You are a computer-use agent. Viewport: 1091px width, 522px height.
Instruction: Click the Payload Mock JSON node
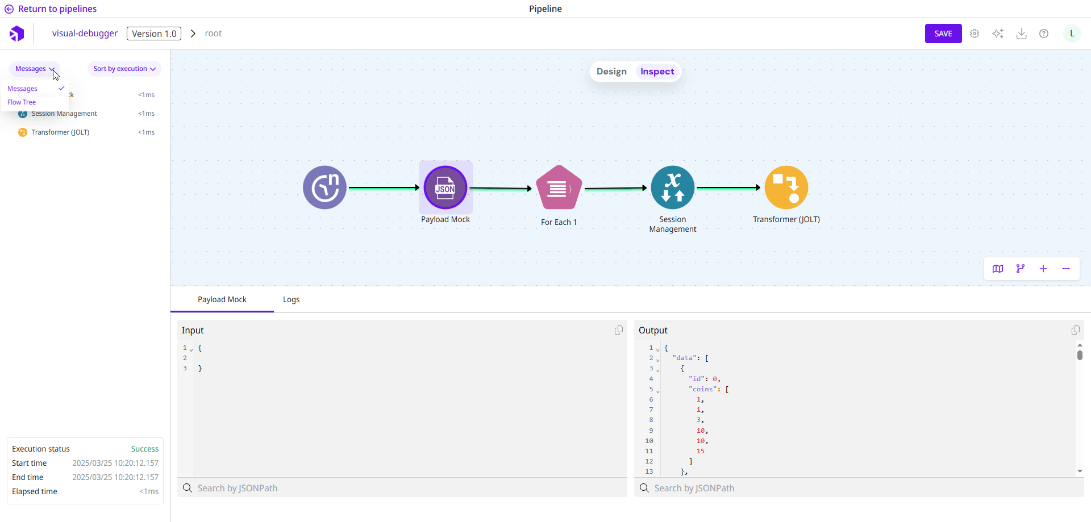(x=445, y=188)
